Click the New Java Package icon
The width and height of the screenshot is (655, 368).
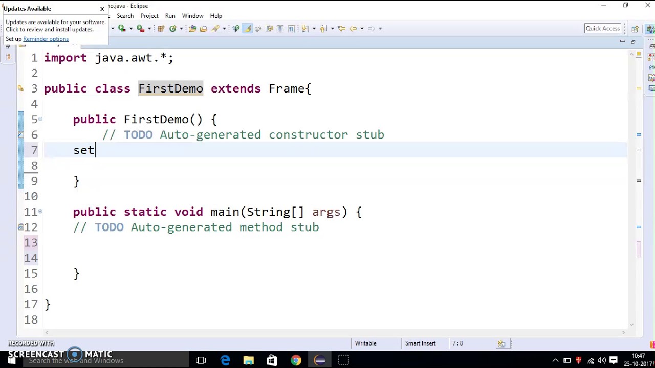[x=160, y=28]
